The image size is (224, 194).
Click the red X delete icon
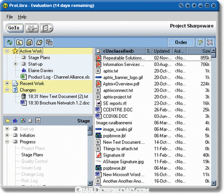tap(210, 42)
